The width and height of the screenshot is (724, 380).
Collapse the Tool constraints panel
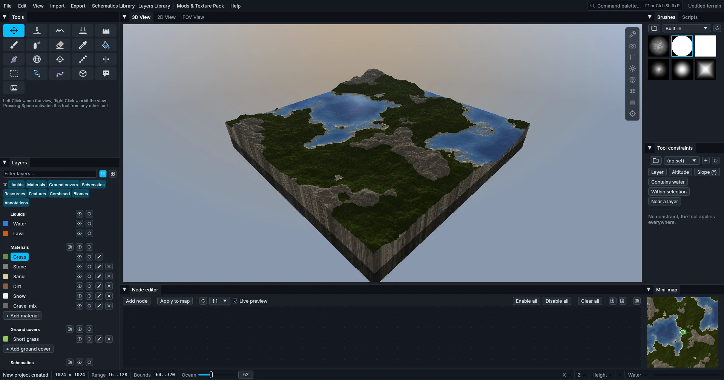pyautogui.click(x=650, y=148)
